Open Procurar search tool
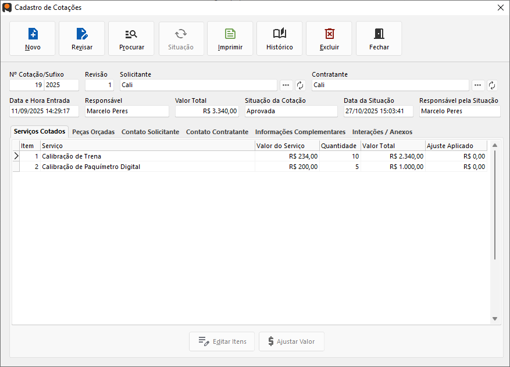 pos(131,34)
